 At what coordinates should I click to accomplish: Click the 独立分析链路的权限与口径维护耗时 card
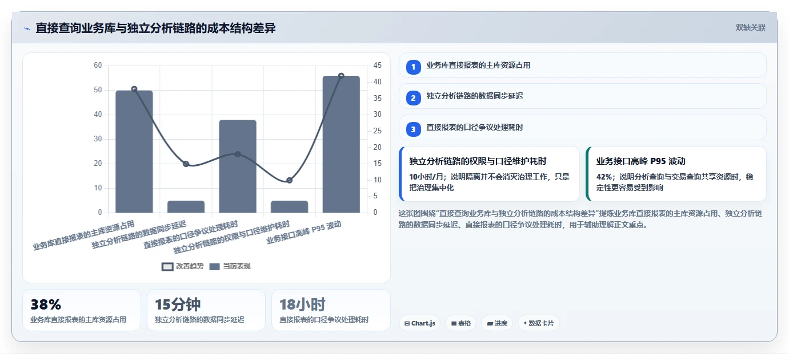click(489, 174)
